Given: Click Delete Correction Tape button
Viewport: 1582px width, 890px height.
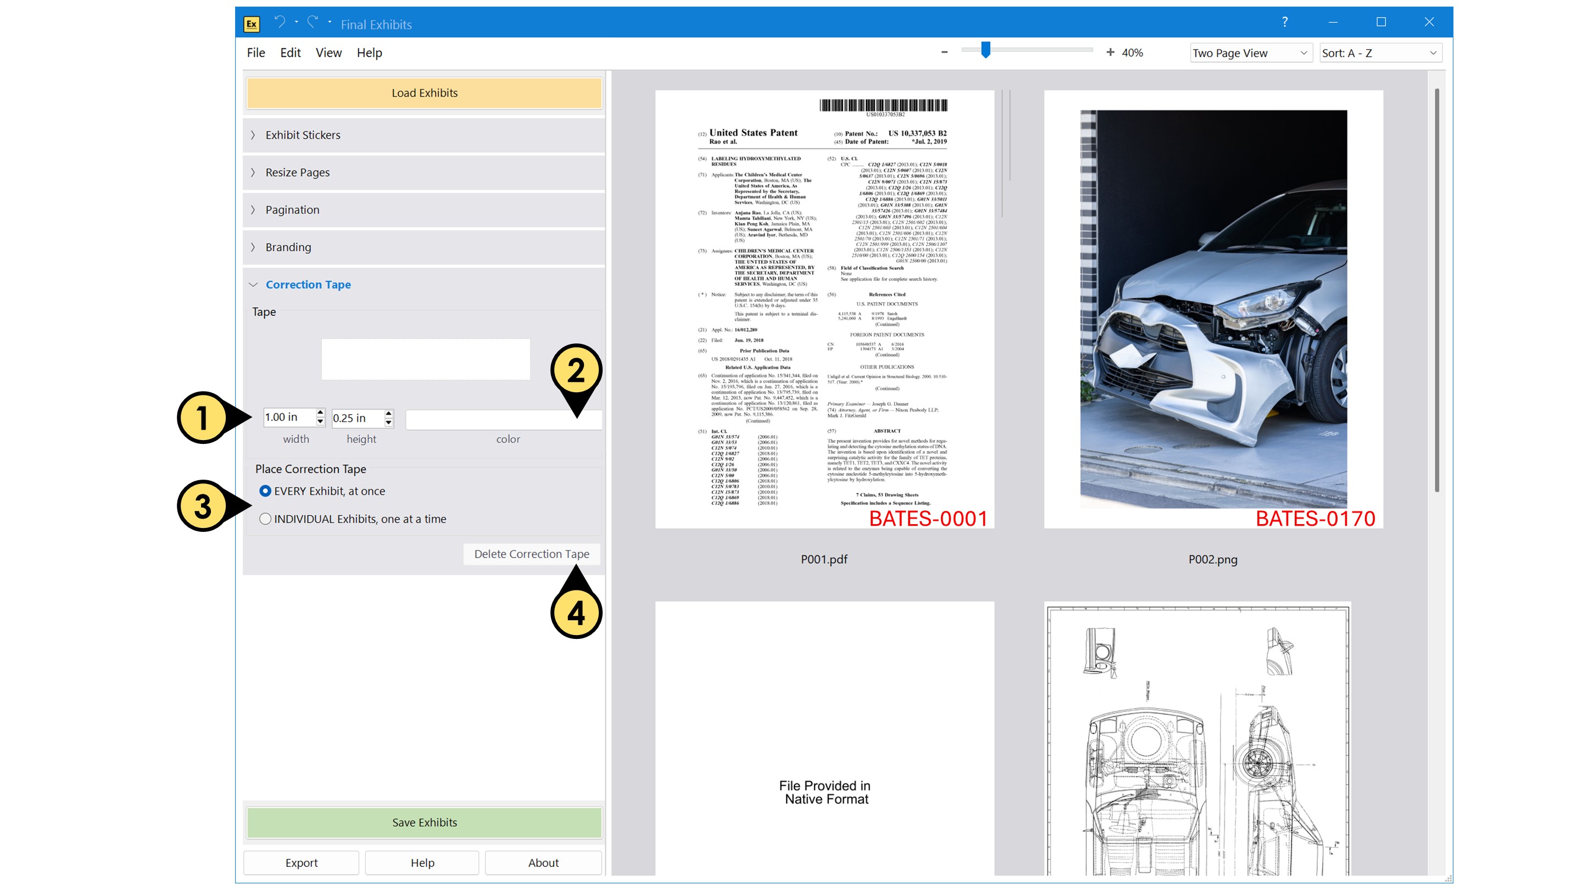Looking at the screenshot, I should 531,554.
